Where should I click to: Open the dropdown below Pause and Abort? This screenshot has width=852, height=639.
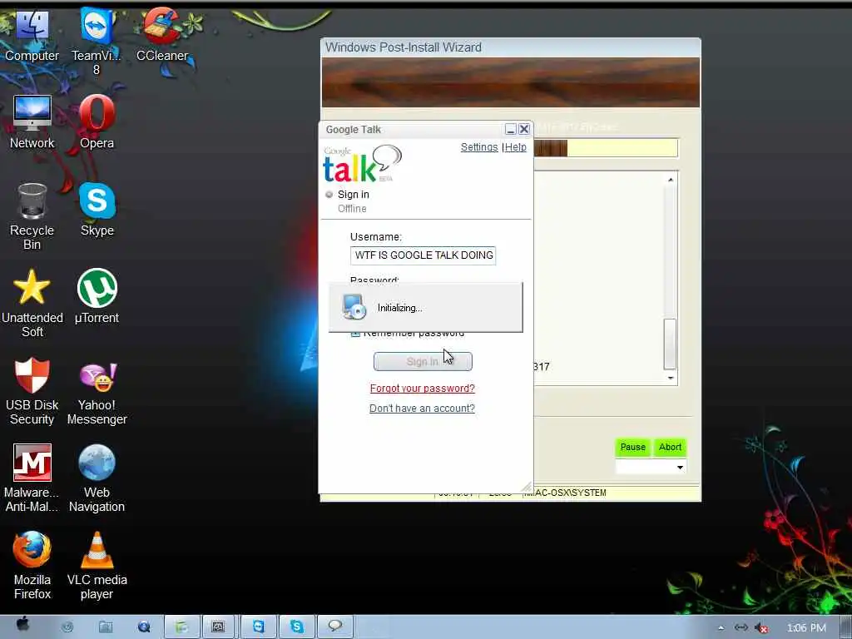coord(651,467)
